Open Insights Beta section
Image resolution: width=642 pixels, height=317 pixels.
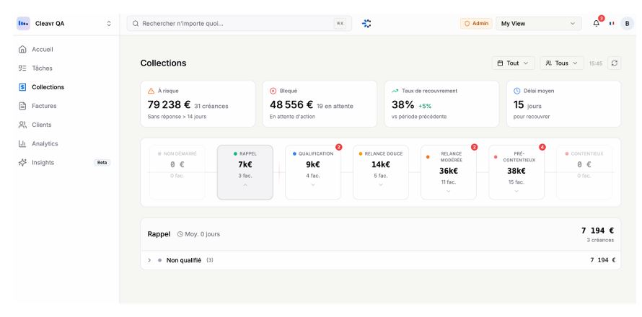(x=43, y=162)
